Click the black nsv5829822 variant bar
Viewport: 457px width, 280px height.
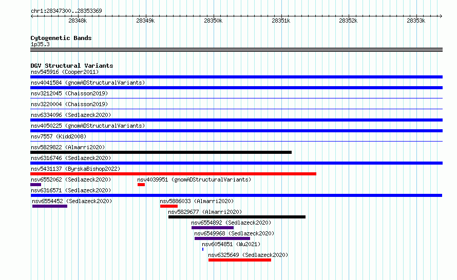tap(161, 152)
